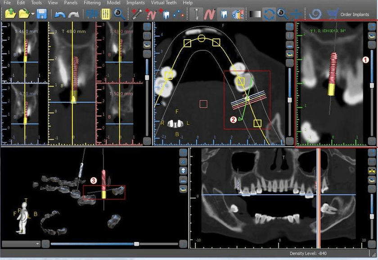Click the add virtual tooth icon
Viewport: 378px width, 260px height.
[x=165, y=14]
